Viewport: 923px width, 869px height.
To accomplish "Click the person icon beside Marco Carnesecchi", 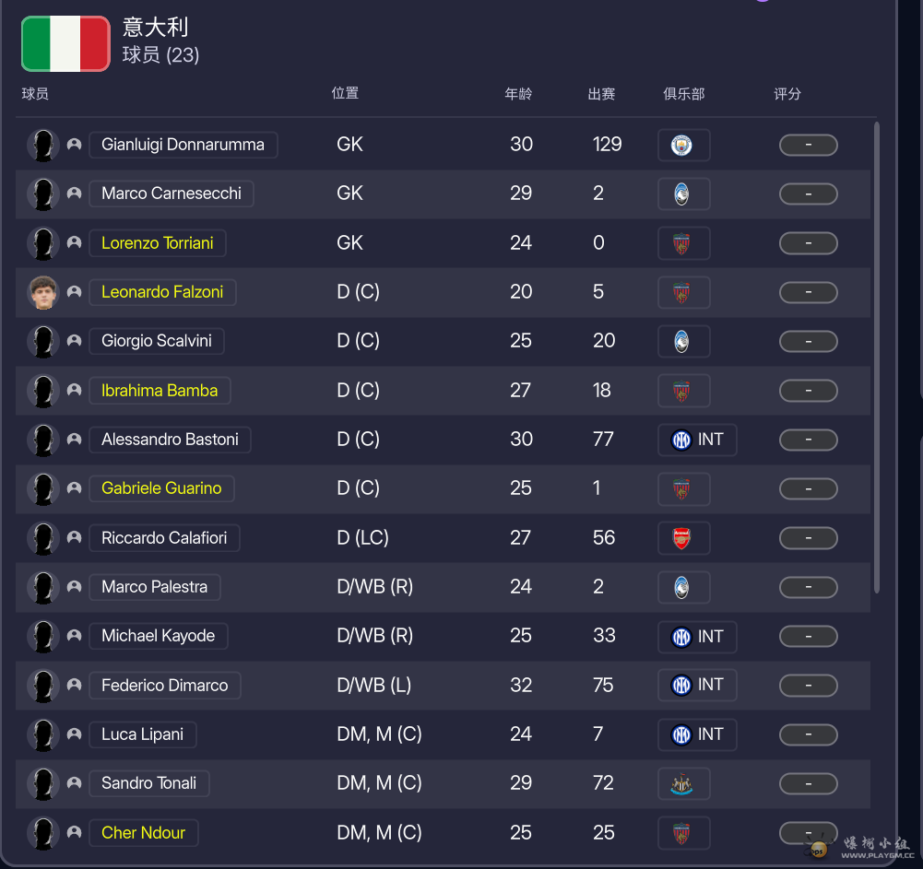I will pyautogui.click(x=75, y=194).
